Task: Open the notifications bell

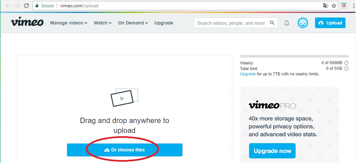Action: [287, 23]
